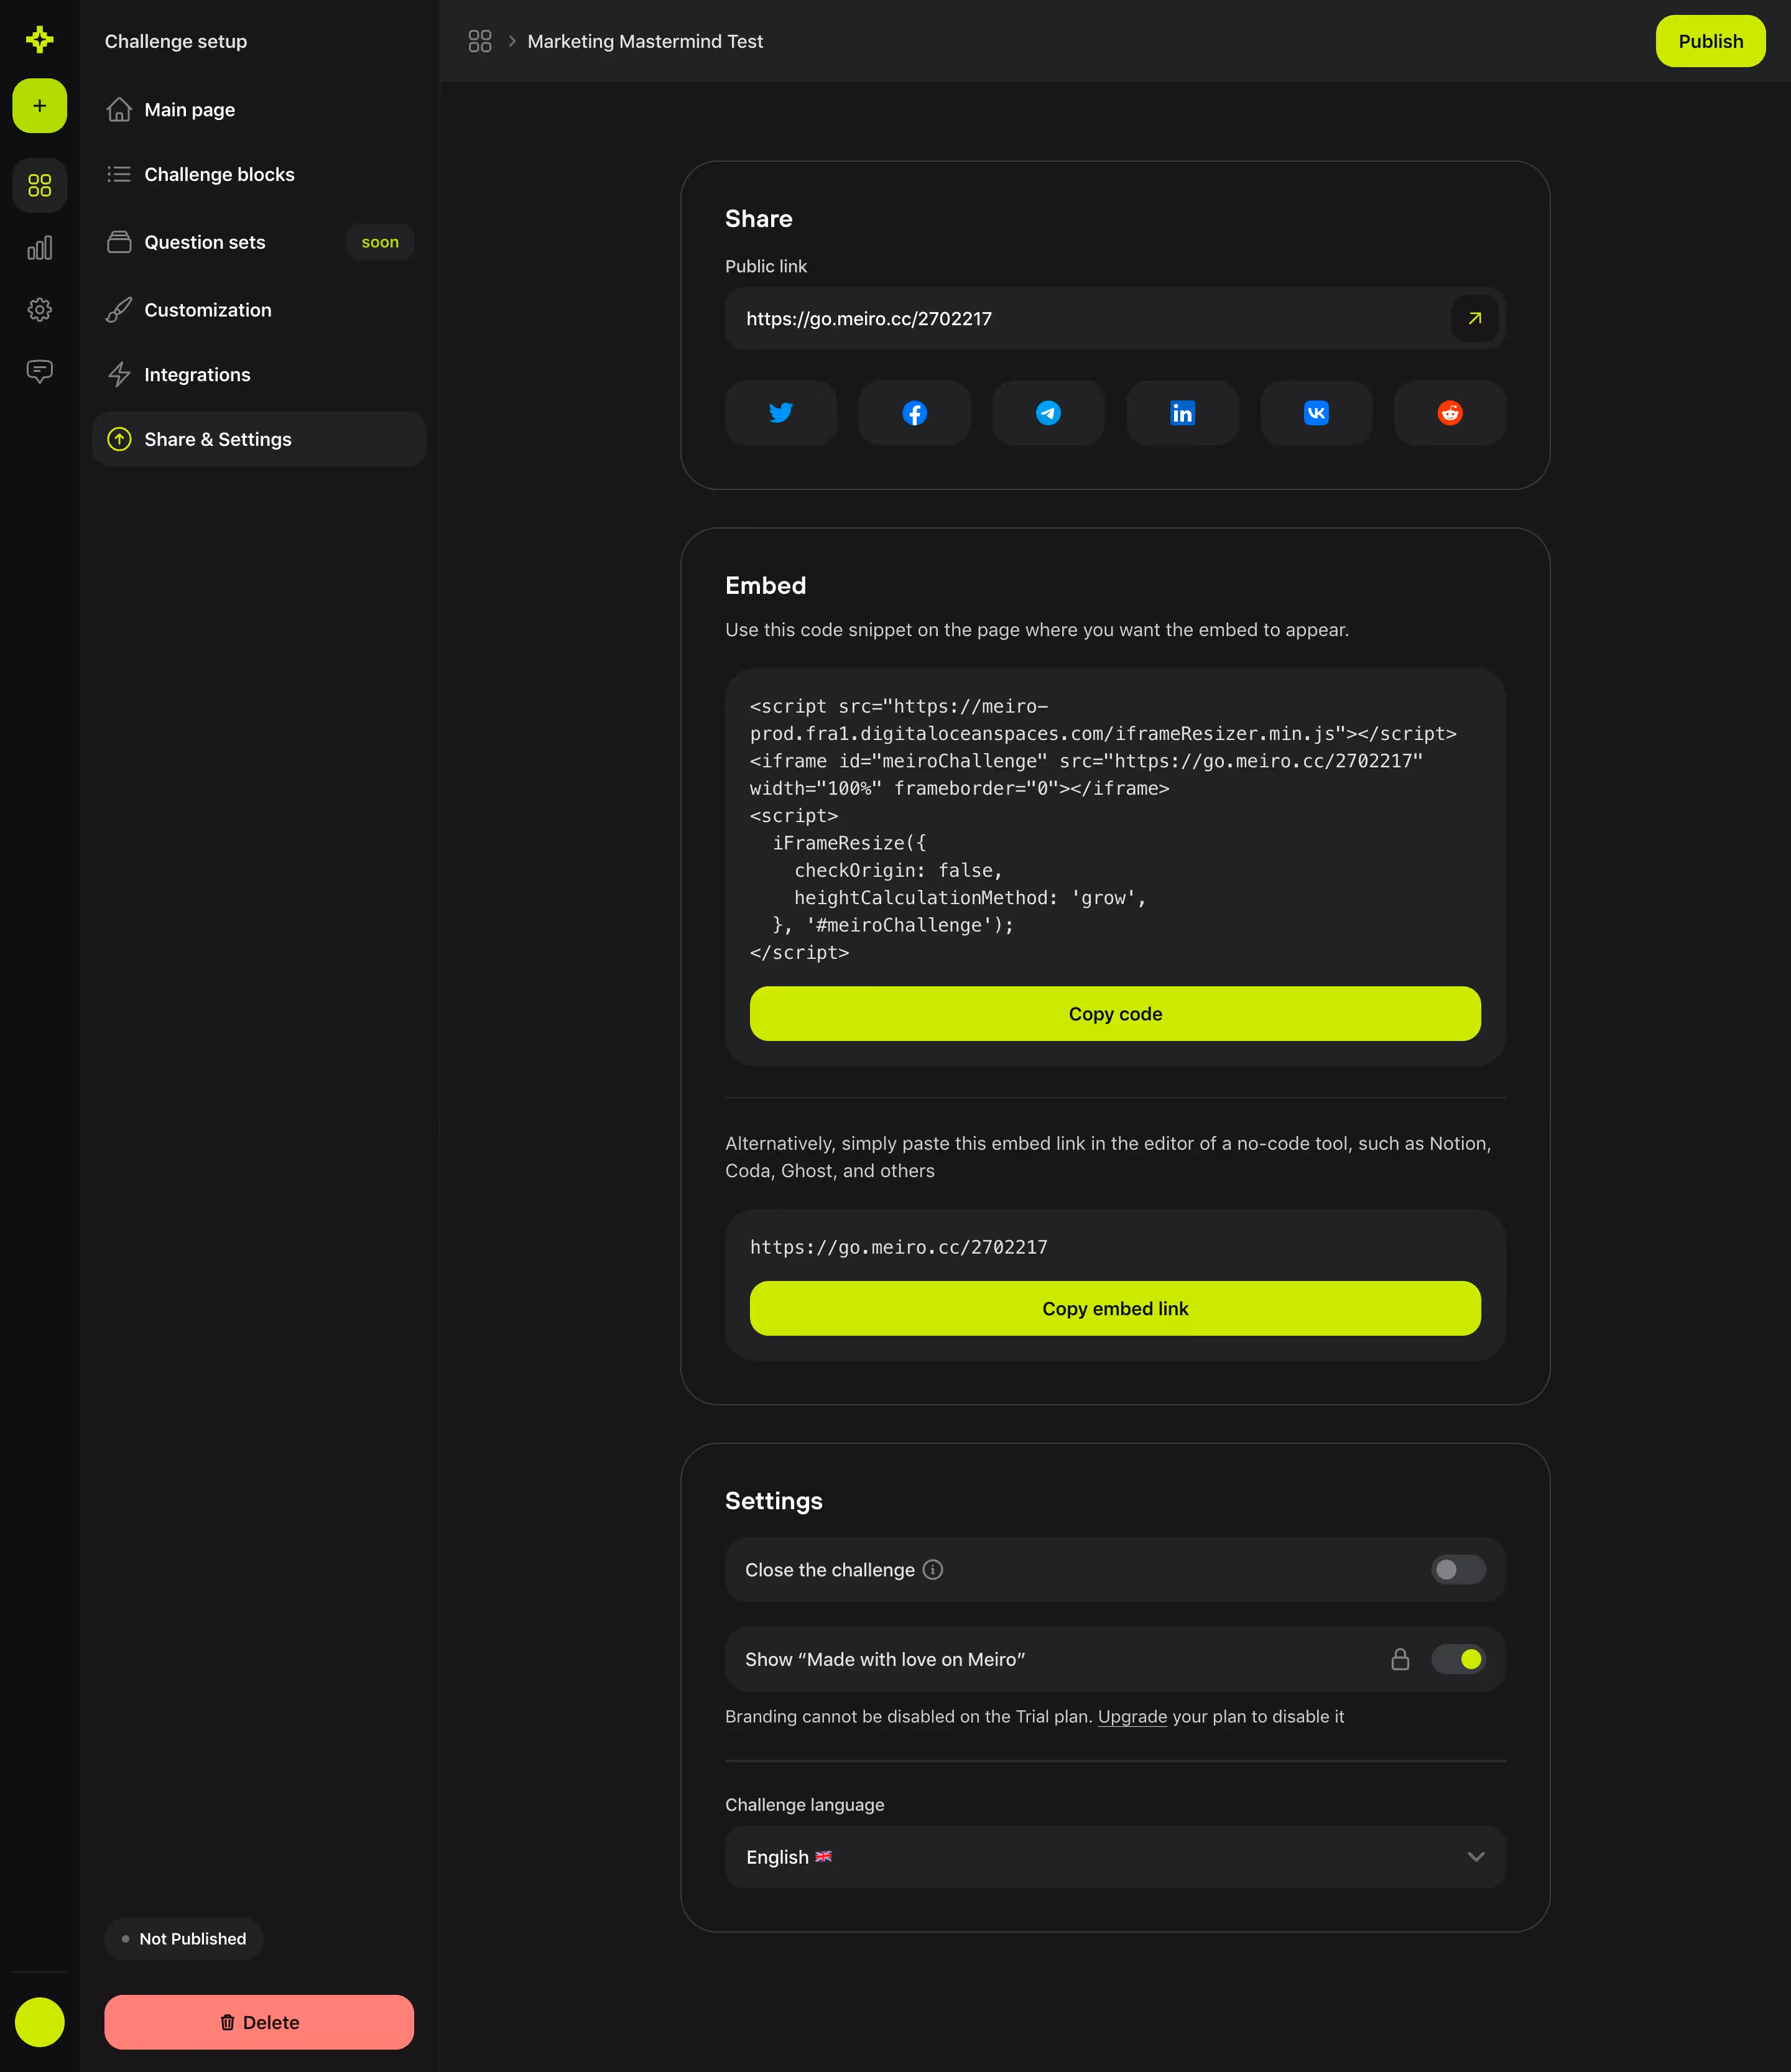Share the challenge on Facebook

point(914,413)
